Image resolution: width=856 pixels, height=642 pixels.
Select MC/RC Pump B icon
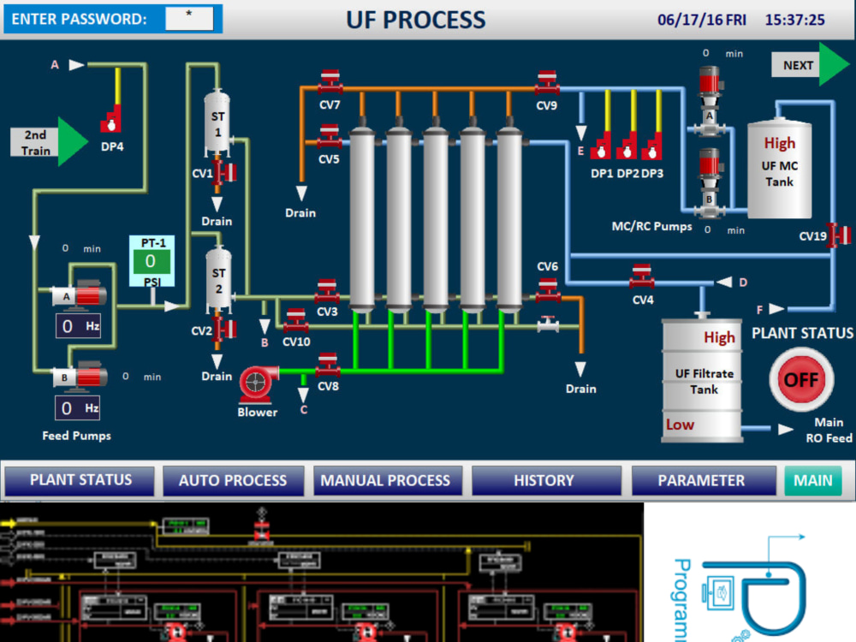pyautogui.click(x=709, y=183)
